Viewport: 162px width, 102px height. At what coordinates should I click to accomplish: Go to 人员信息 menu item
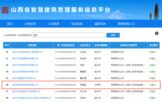[53, 24]
